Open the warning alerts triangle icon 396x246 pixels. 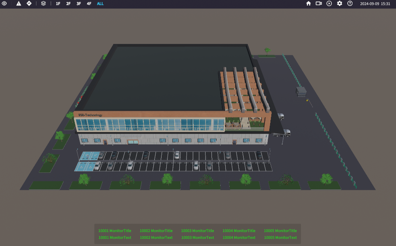point(19,4)
